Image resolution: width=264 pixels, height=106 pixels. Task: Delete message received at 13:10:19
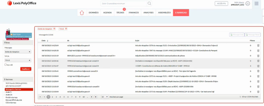click(258, 87)
